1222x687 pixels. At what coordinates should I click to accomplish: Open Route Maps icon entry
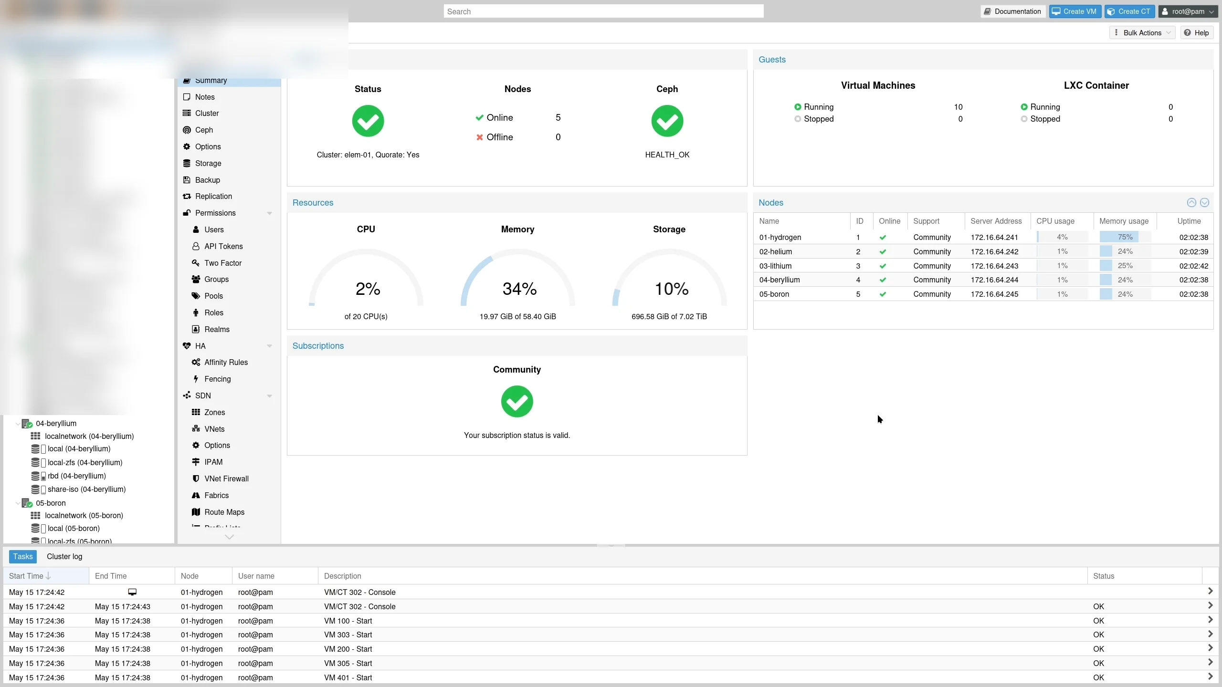pyautogui.click(x=196, y=512)
